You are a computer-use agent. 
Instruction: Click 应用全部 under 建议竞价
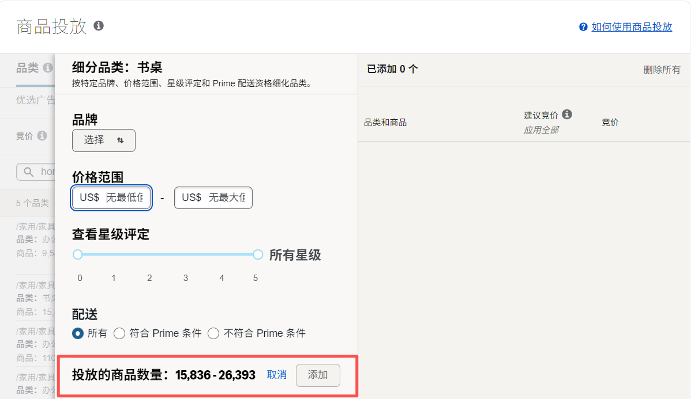click(541, 130)
